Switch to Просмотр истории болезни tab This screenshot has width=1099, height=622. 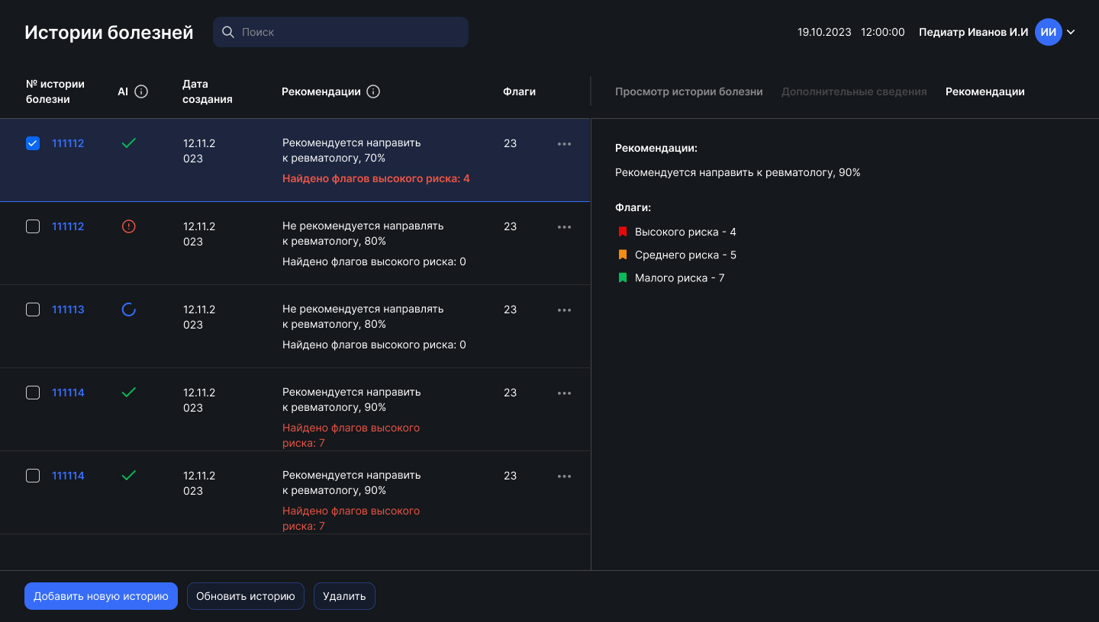(x=688, y=91)
